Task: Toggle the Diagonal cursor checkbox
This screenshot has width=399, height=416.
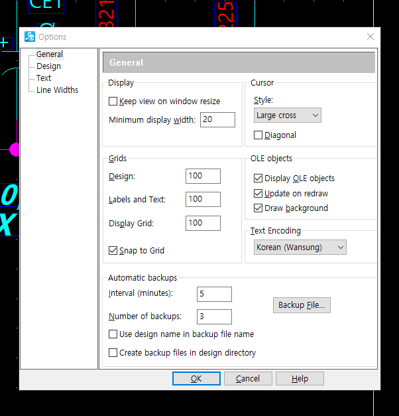Action: [258, 135]
